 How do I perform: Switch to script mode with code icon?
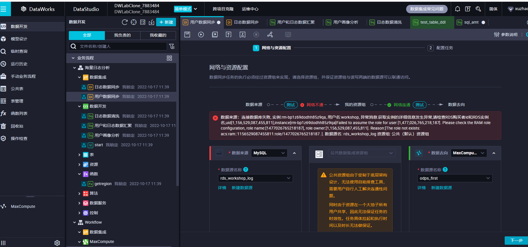(288, 35)
